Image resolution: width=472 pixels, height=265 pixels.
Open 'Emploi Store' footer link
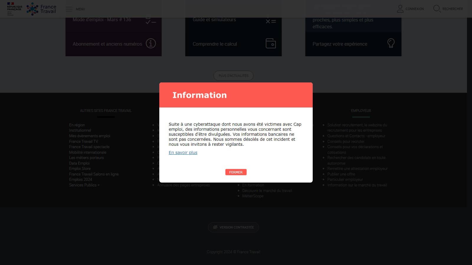pos(80,168)
